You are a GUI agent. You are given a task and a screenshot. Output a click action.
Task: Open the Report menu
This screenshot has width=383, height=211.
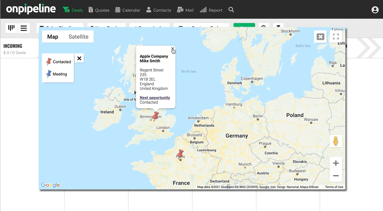[211, 10]
